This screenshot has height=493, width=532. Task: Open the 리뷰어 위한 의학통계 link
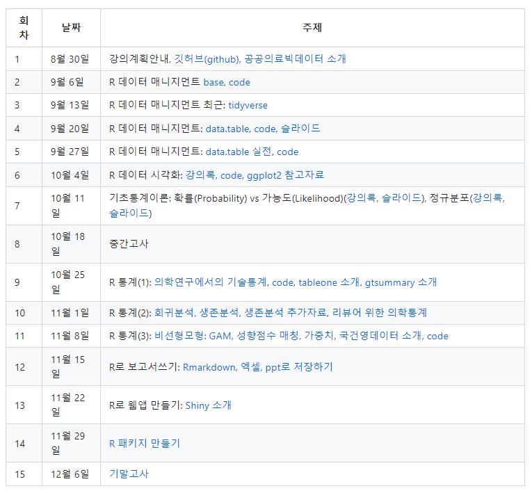click(x=379, y=312)
